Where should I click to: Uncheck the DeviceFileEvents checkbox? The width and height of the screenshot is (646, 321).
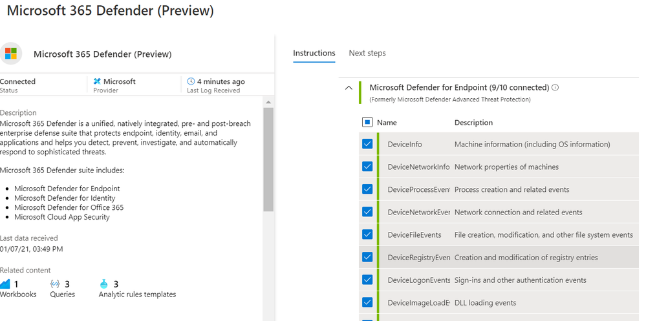367,234
